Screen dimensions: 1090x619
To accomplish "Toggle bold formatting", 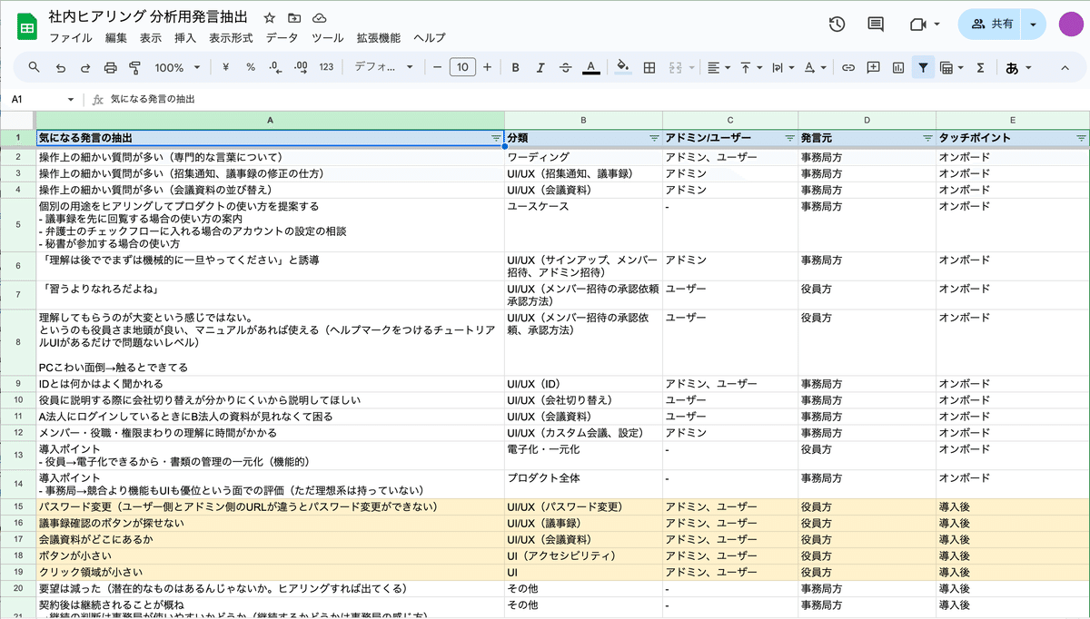I will pyautogui.click(x=516, y=67).
